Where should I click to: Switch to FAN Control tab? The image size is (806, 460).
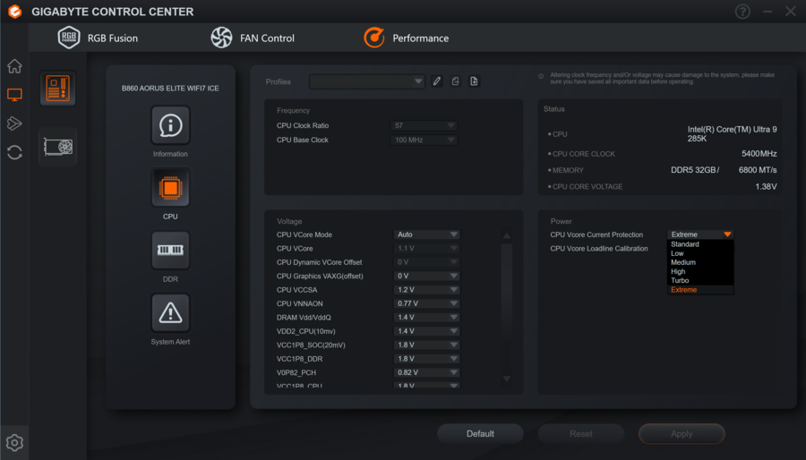tap(253, 38)
